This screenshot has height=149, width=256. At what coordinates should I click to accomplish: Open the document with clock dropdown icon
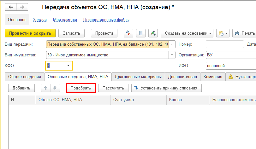click(223, 33)
